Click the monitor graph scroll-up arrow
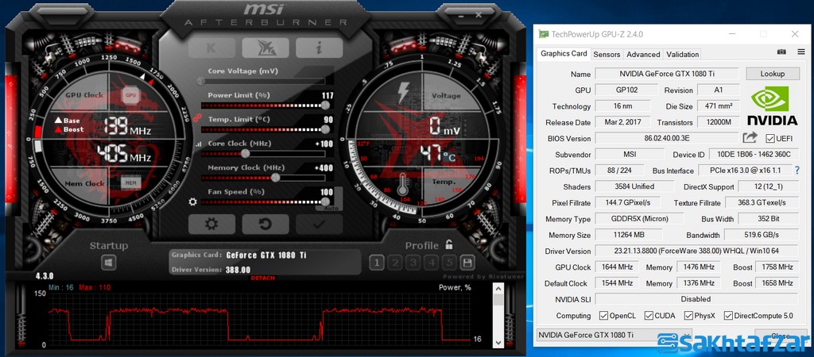This screenshot has height=357, width=814. (x=498, y=289)
